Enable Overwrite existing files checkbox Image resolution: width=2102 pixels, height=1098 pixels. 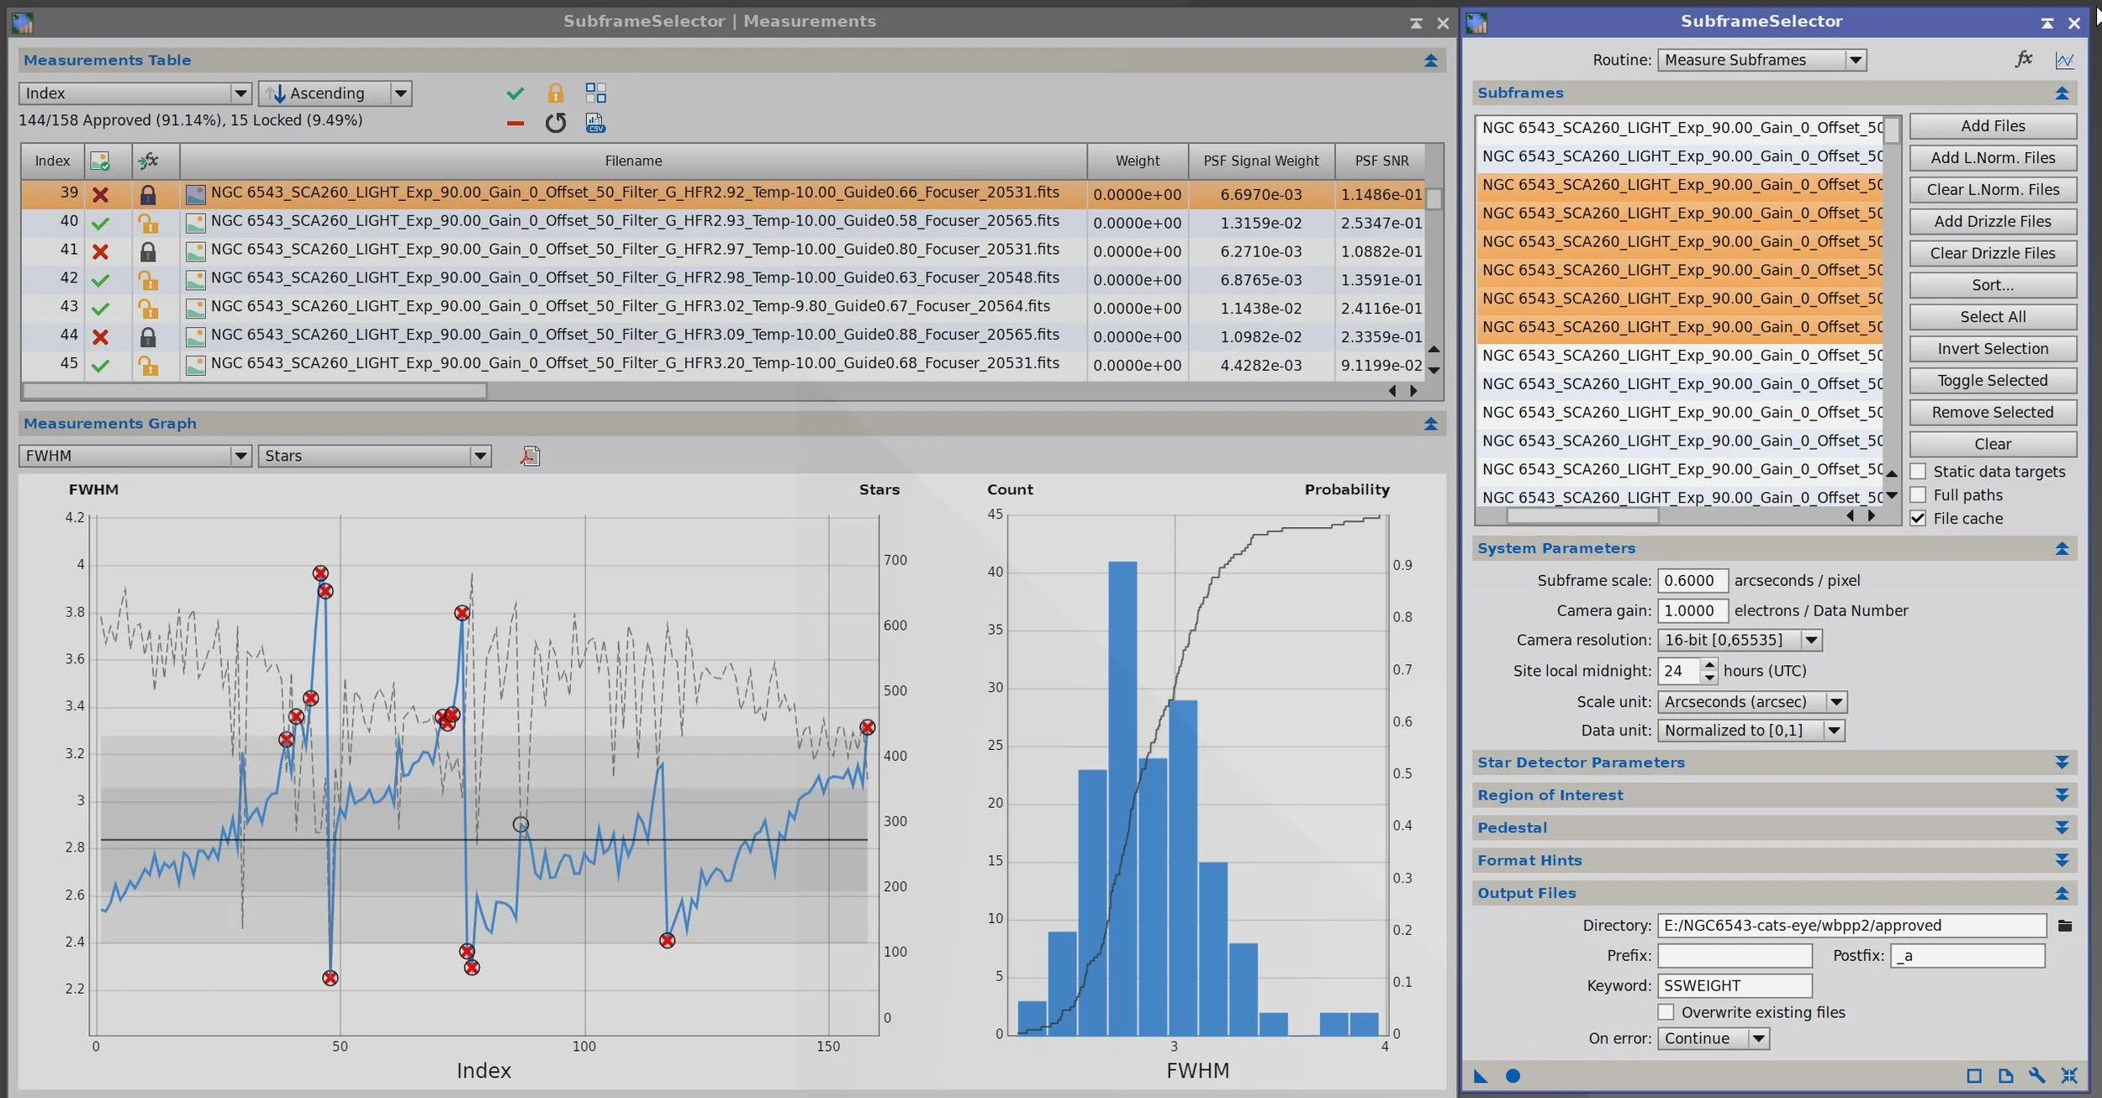1666,1012
